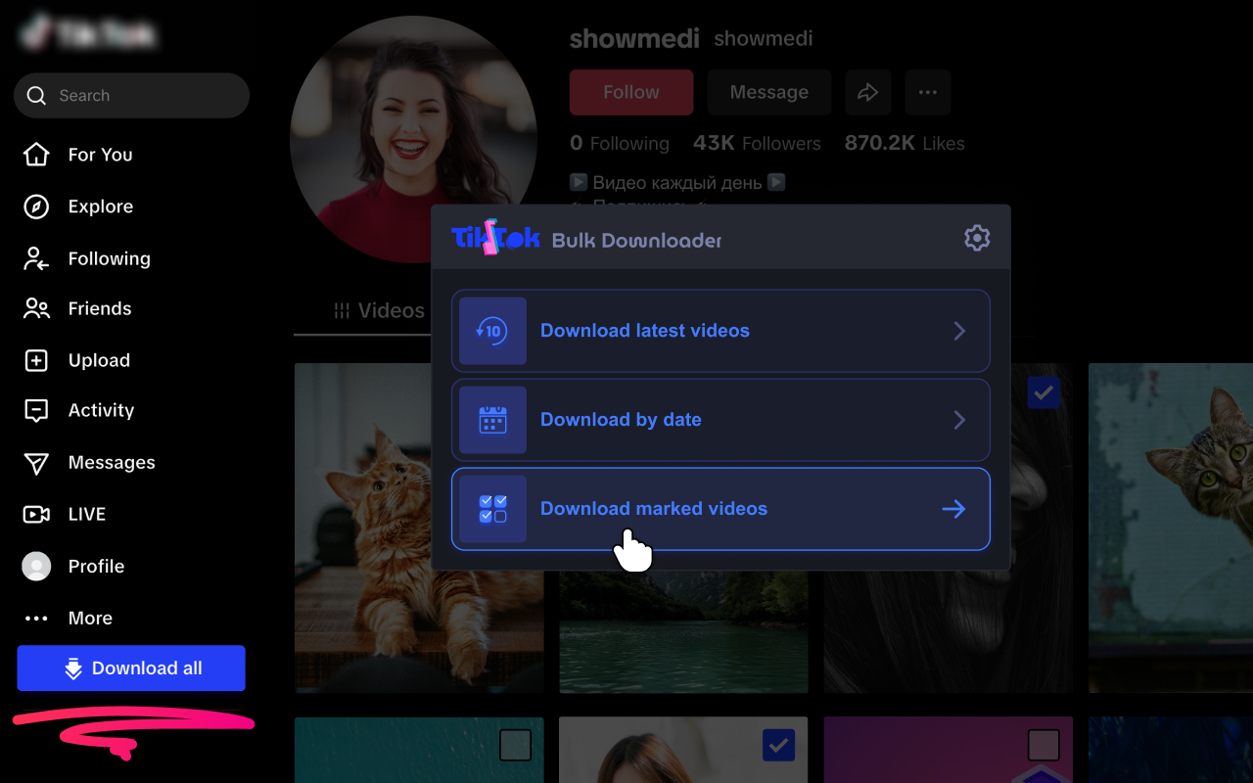The image size is (1253, 783).
Task: Open the Bulk Downloader settings gear
Action: 977,238
